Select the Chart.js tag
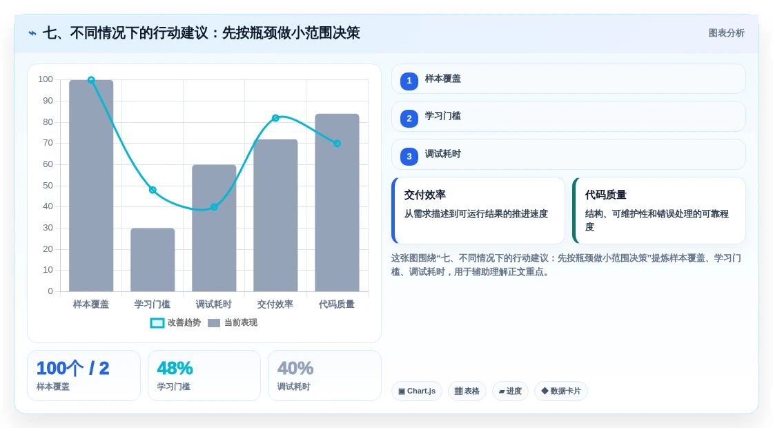The height and width of the screenshot is (428, 773). [417, 391]
